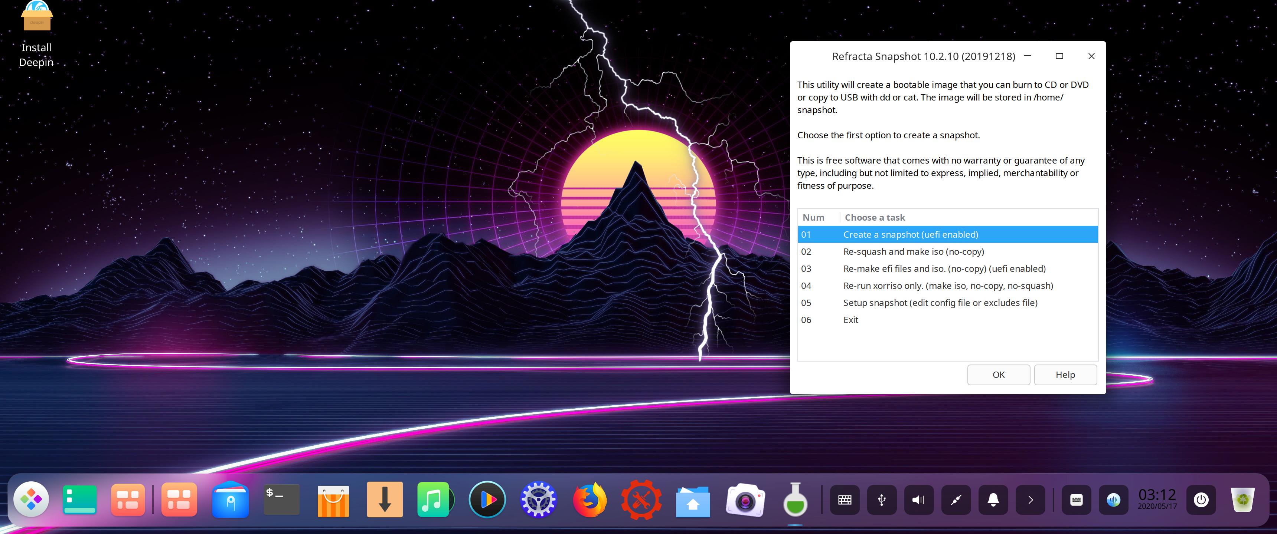Click the pen color picker tray icon
Viewport: 1277px width, 534px height.
pos(956,500)
